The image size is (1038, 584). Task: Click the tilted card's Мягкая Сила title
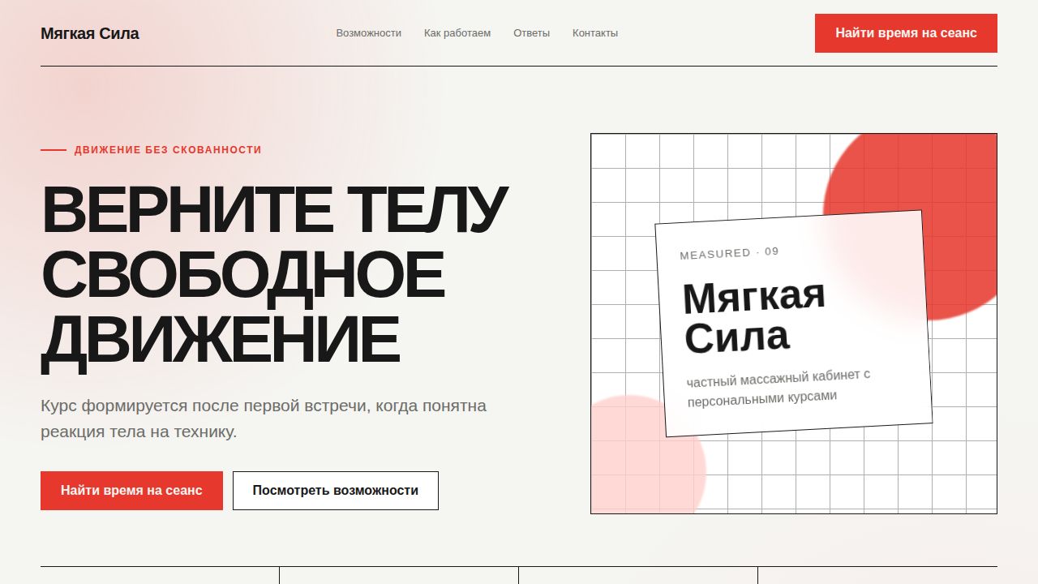754,317
